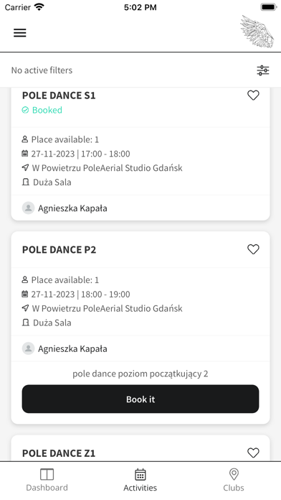Open the hamburger menu
281x500 pixels.
coord(20,33)
